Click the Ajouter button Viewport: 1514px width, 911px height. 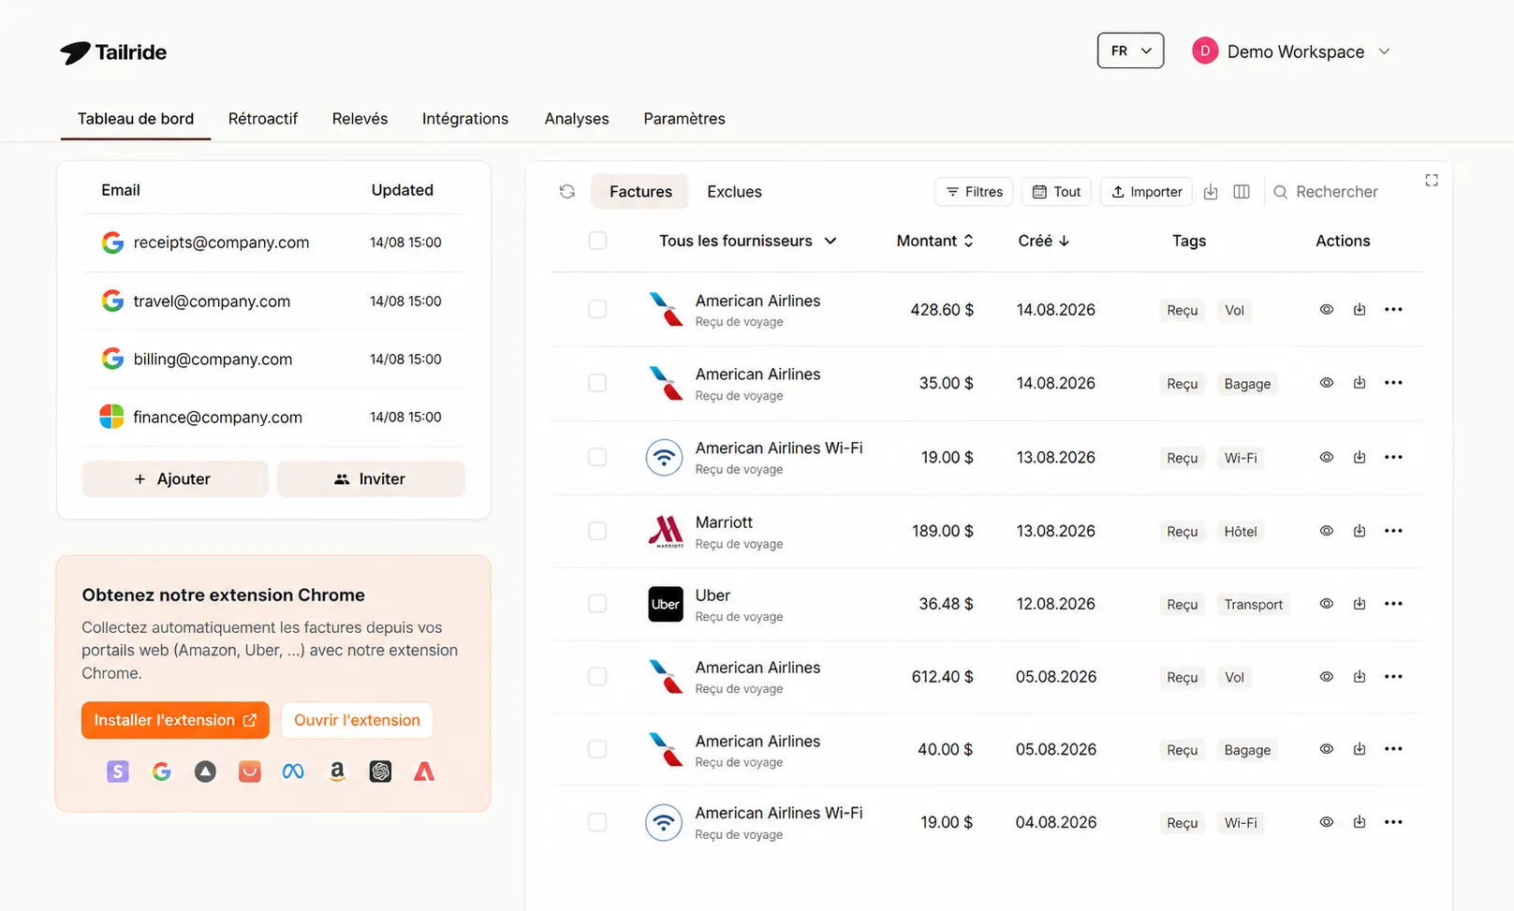pos(175,478)
